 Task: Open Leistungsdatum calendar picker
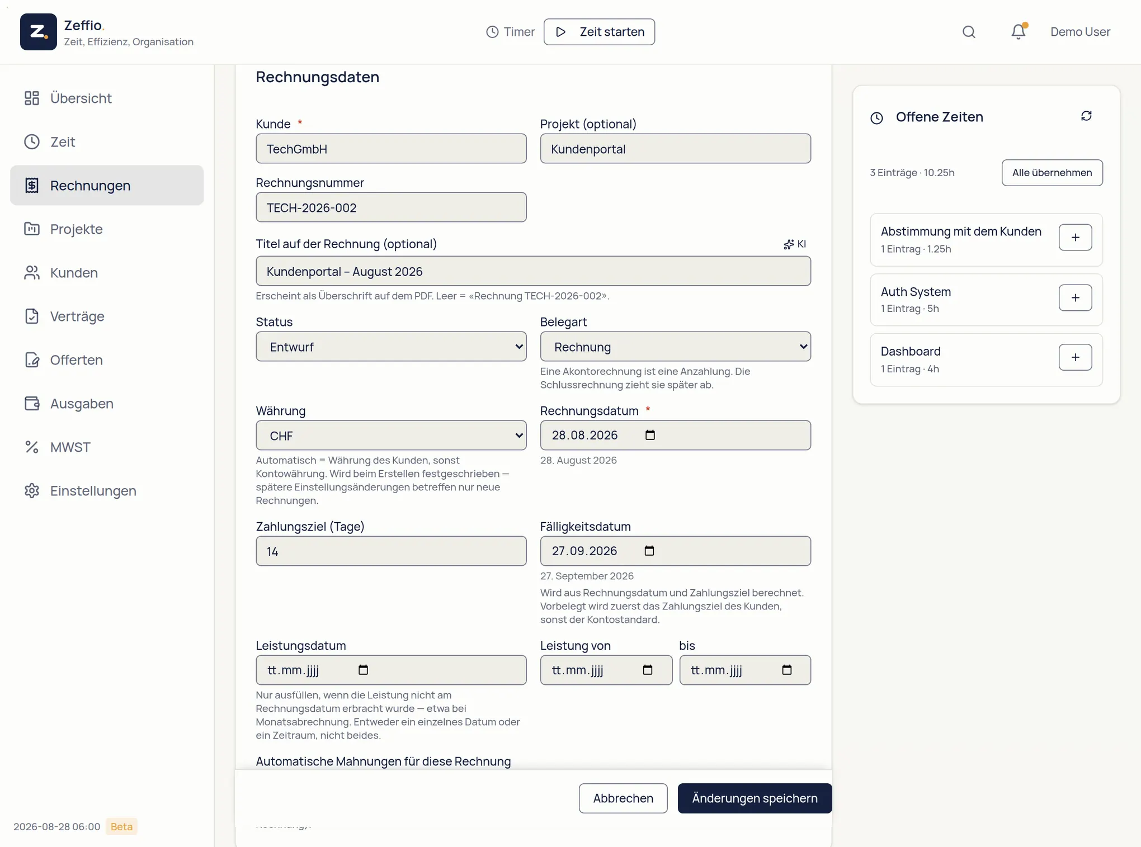tap(364, 670)
